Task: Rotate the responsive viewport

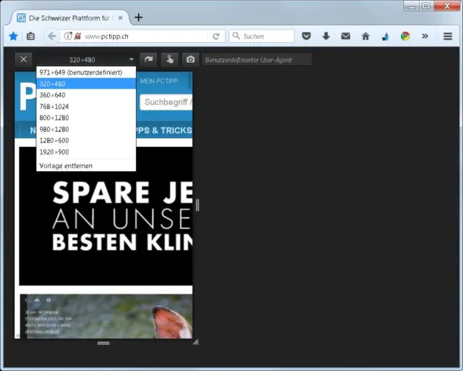Action: click(149, 59)
